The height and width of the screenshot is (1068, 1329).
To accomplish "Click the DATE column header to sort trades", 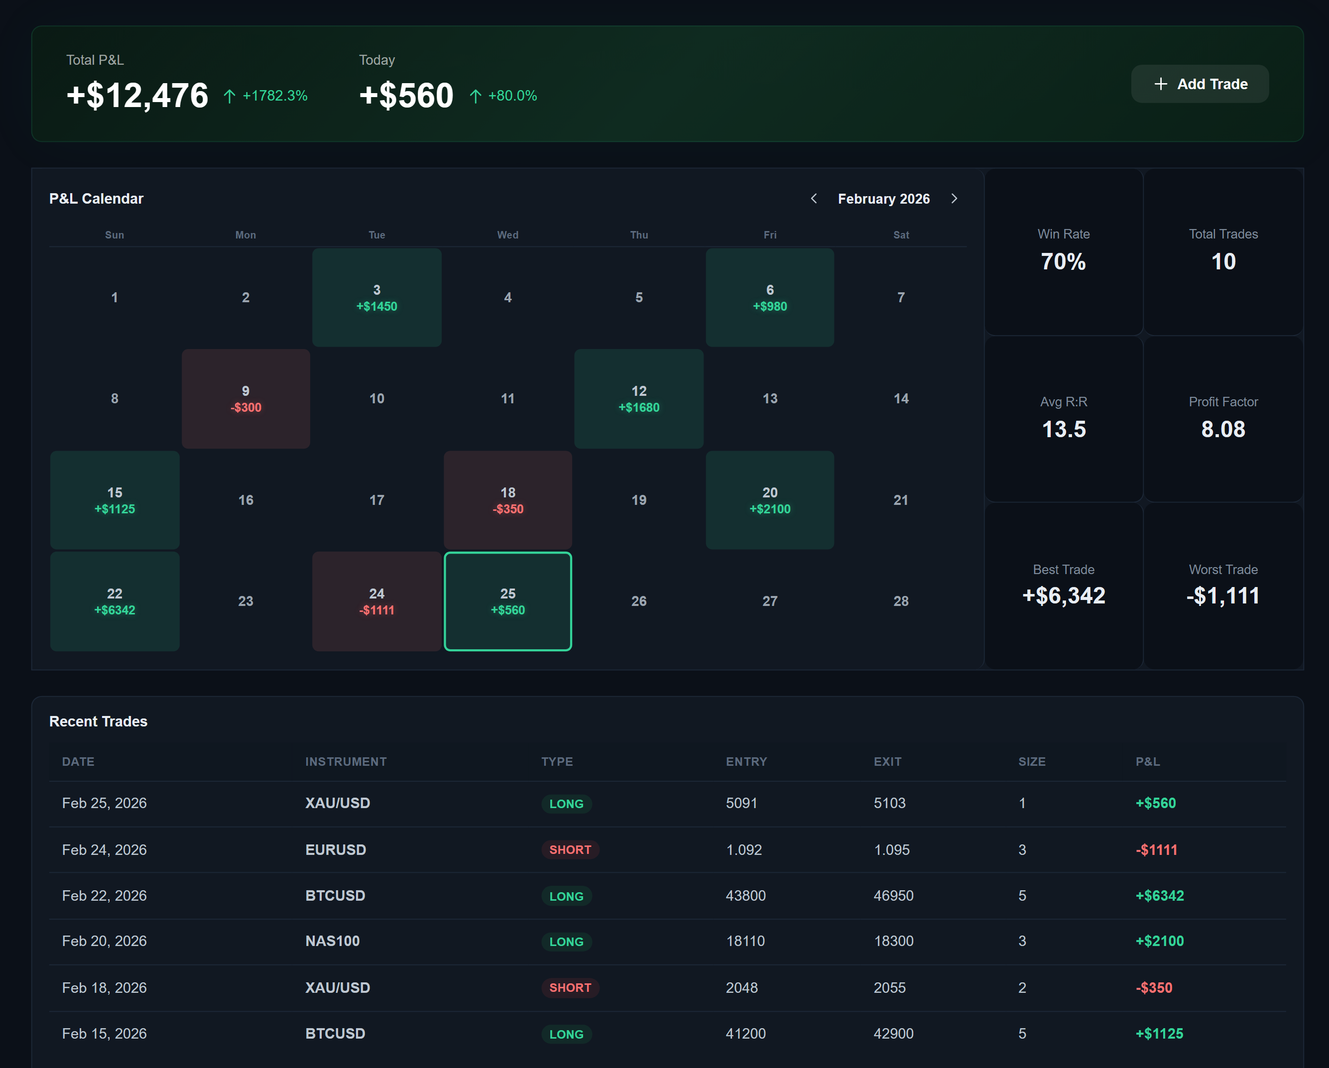I will click(78, 762).
